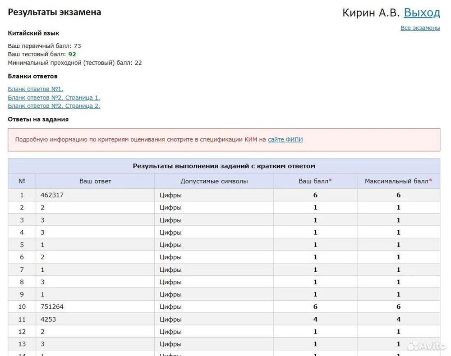Click the Ответы на задания heading
The height and width of the screenshot is (356, 451).
[x=38, y=119]
